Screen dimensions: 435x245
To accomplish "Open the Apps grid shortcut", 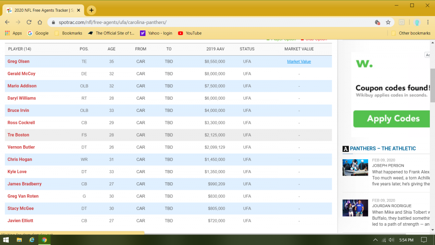I will (x=13, y=33).
